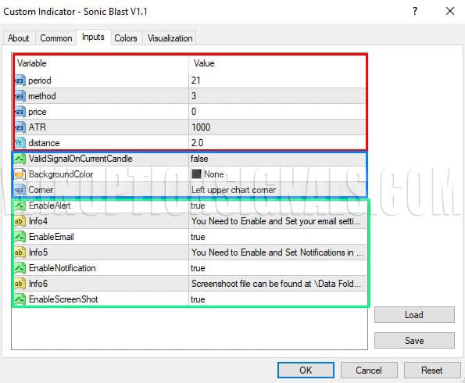Close the Custom Indicator dialog
Screen dimensions: 465x383
450,11
